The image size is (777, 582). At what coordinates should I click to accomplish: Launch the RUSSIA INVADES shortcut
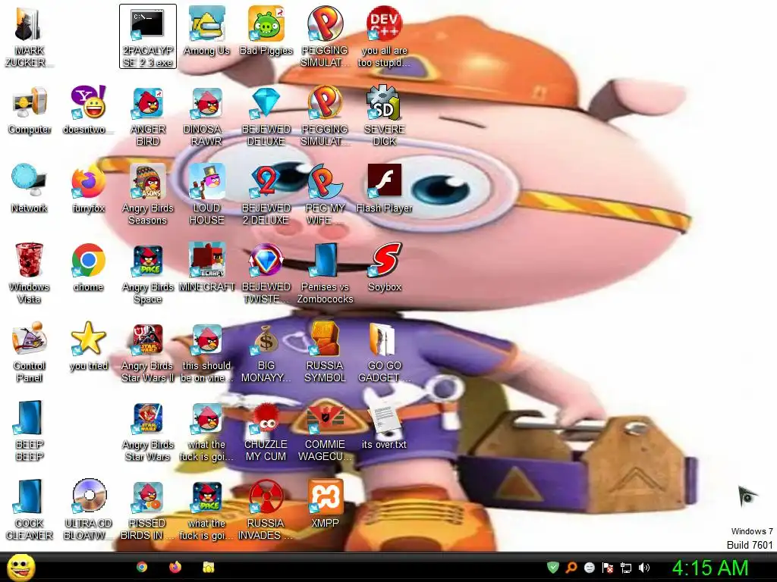[x=266, y=509]
